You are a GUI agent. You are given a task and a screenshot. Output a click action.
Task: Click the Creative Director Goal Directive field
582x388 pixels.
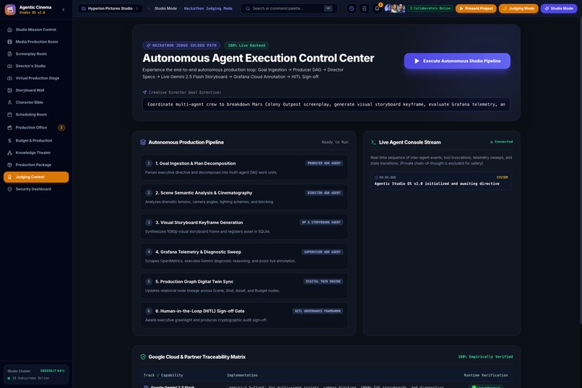pos(326,104)
